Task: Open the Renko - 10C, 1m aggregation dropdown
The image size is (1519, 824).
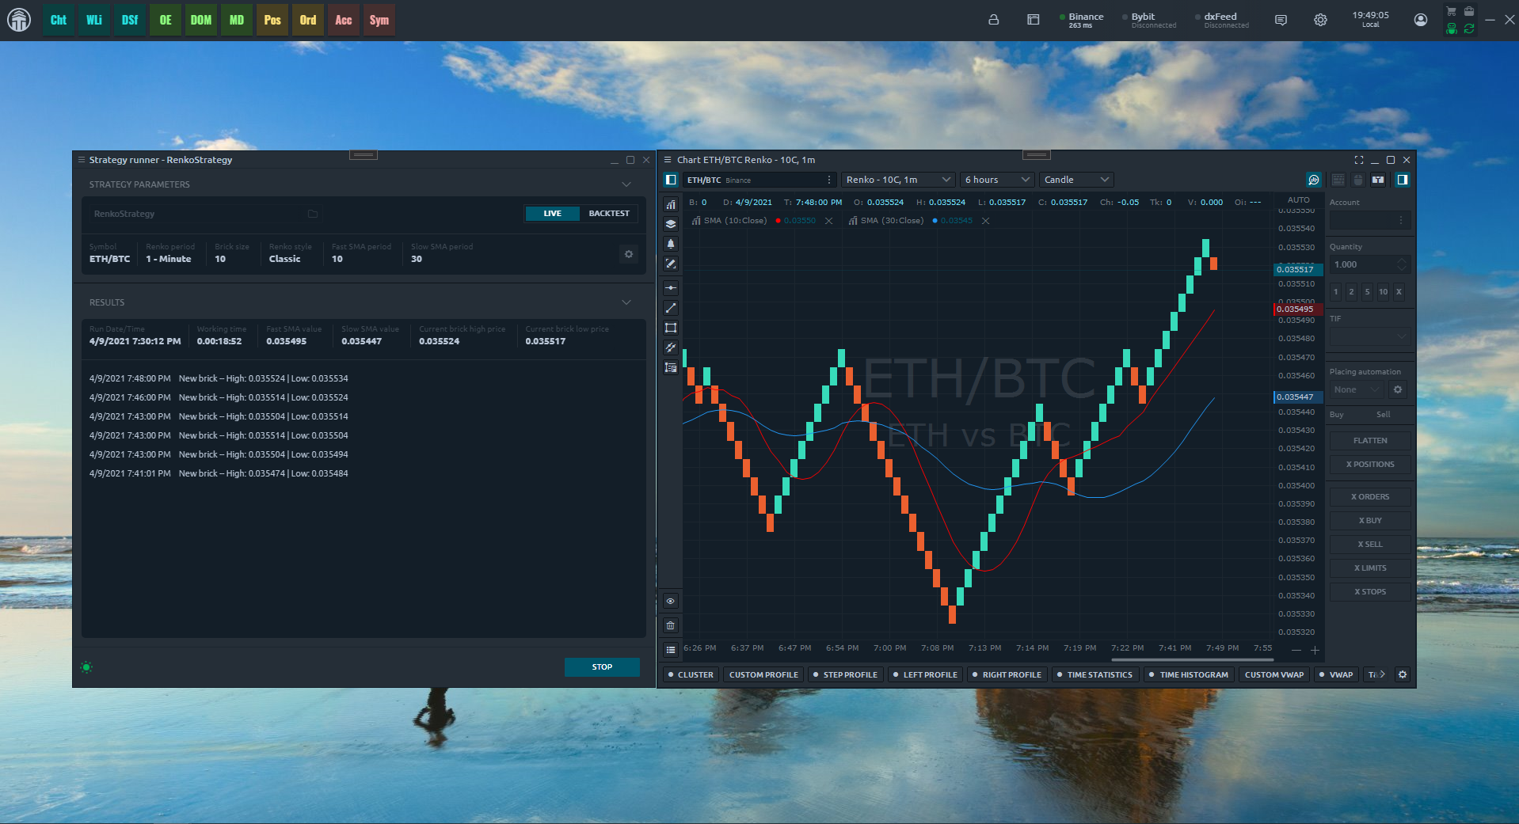Action: tap(897, 180)
